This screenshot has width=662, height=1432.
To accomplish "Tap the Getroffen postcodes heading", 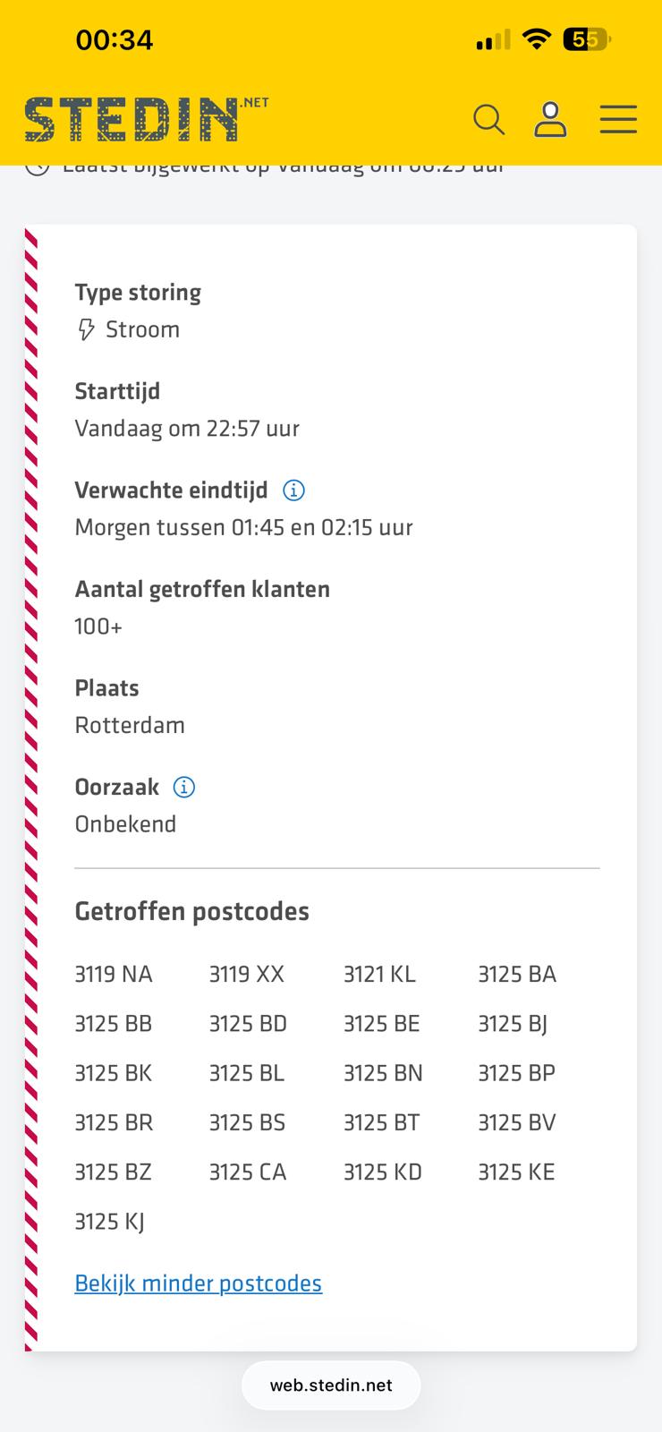I will tap(191, 912).
